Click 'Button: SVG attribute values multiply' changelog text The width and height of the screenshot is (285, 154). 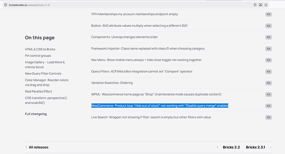coord(139,26)
